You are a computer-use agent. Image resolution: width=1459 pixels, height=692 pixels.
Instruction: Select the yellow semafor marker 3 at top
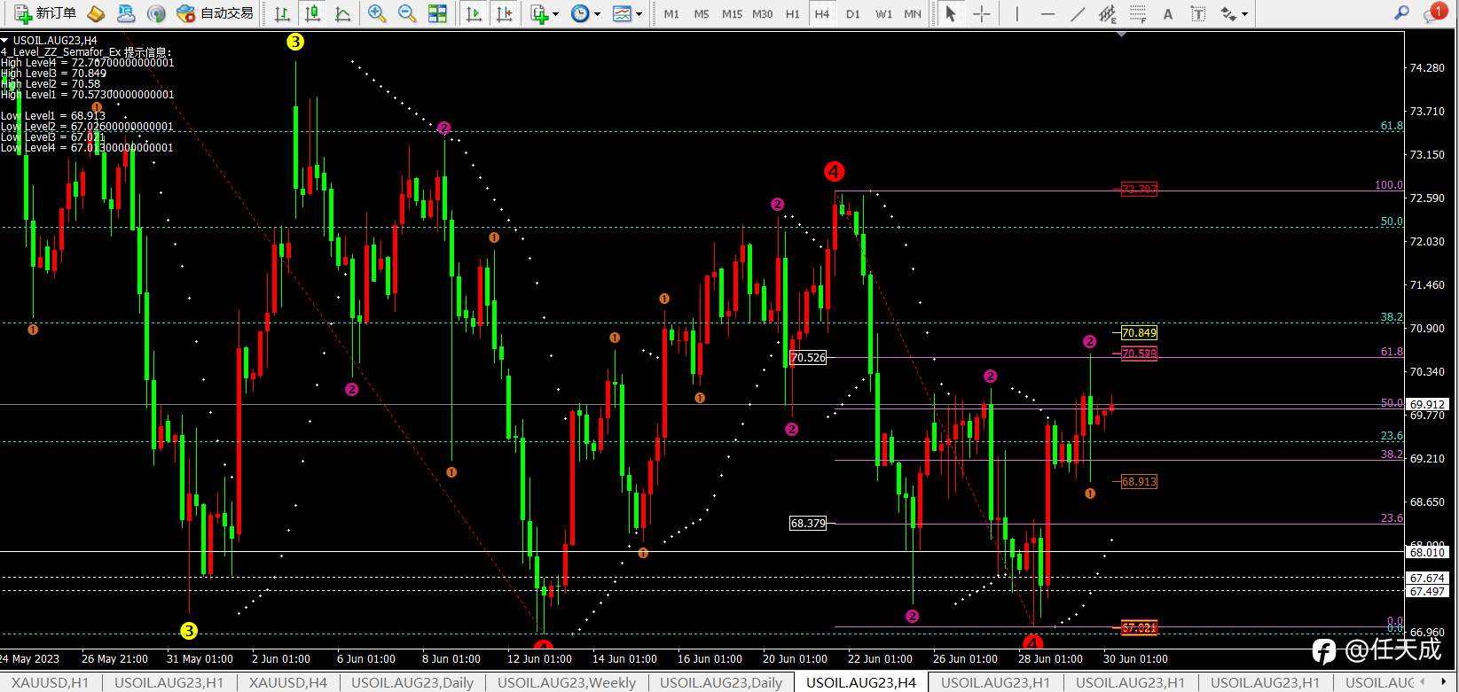pos(295,42)
